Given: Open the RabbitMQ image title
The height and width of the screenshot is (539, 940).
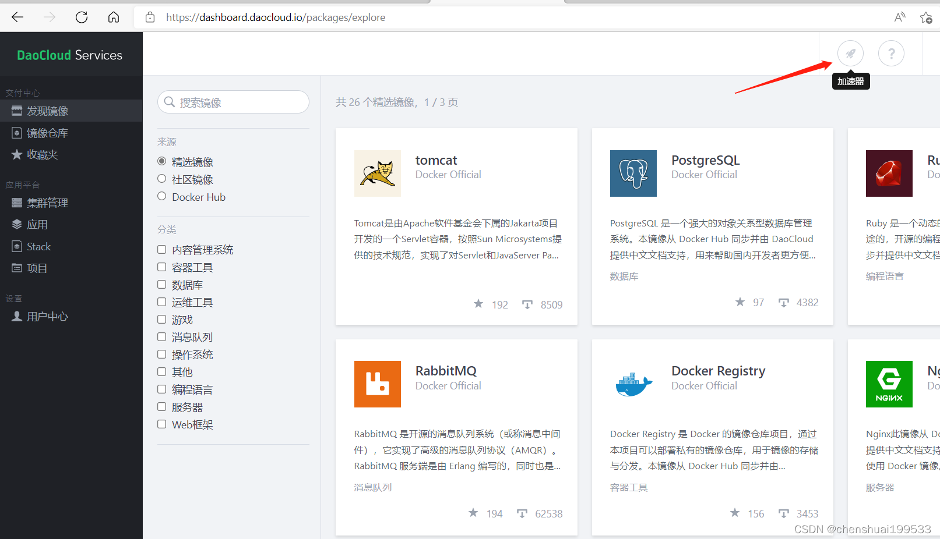Looking at the screenshot, I should point(446,371).
